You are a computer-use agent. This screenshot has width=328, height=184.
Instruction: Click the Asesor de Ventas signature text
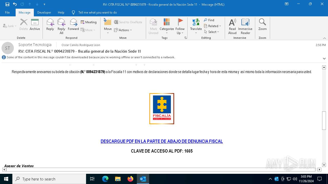pyautogui.click(x=19, y=166)
